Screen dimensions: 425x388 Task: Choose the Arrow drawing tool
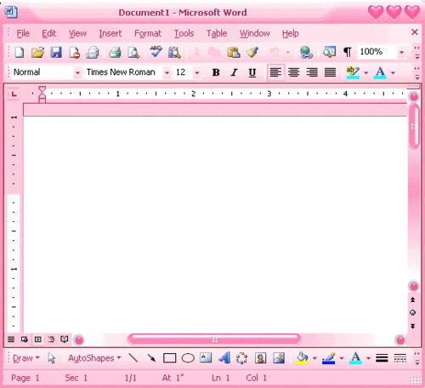coord(151,358)
